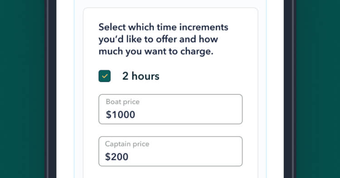Click the digit "2" in the hours label
This screenshot has width=340, height=178.
[125, 76]
